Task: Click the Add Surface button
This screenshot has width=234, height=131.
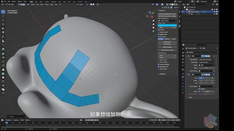Action: click(167, 42)
